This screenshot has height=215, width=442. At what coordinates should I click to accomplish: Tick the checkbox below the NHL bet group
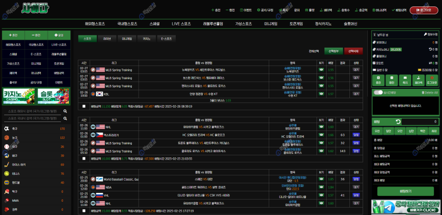point(83,158)
